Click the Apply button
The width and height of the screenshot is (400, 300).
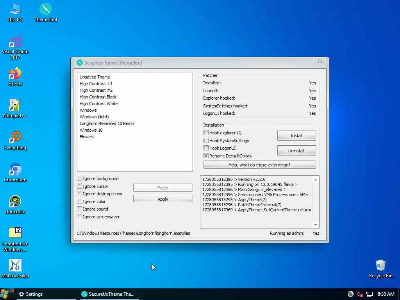(x=163, y=199)
